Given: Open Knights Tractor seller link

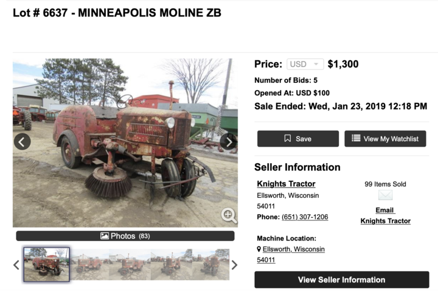Looking at the screenshot, I should pos(286,184).
